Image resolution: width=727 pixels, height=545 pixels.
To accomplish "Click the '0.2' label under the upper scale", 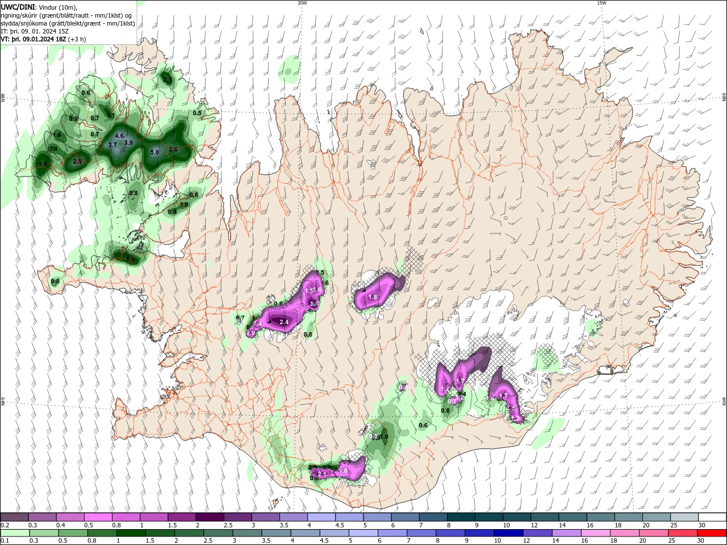I will click(x=5, y=525).
